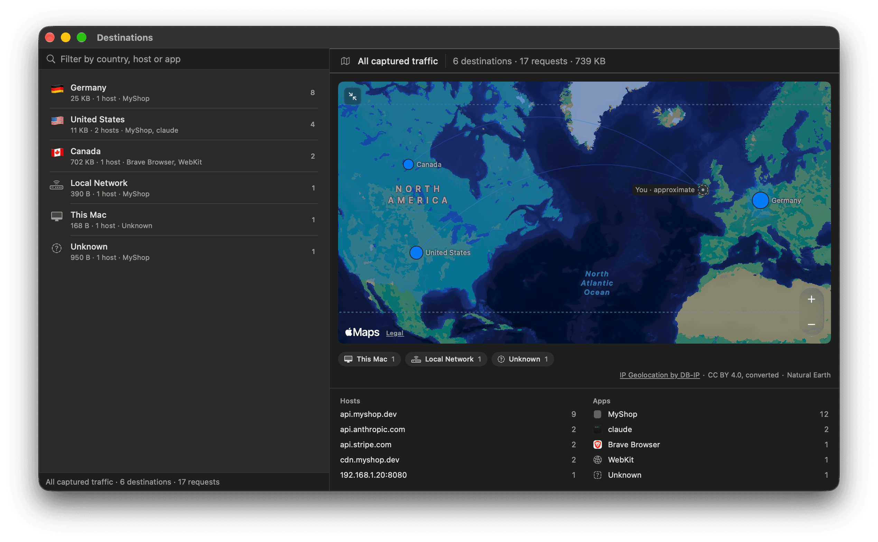878x542 pixels.
Task: Click the Germany flag icon in sidebar
Action: point(57,89)
